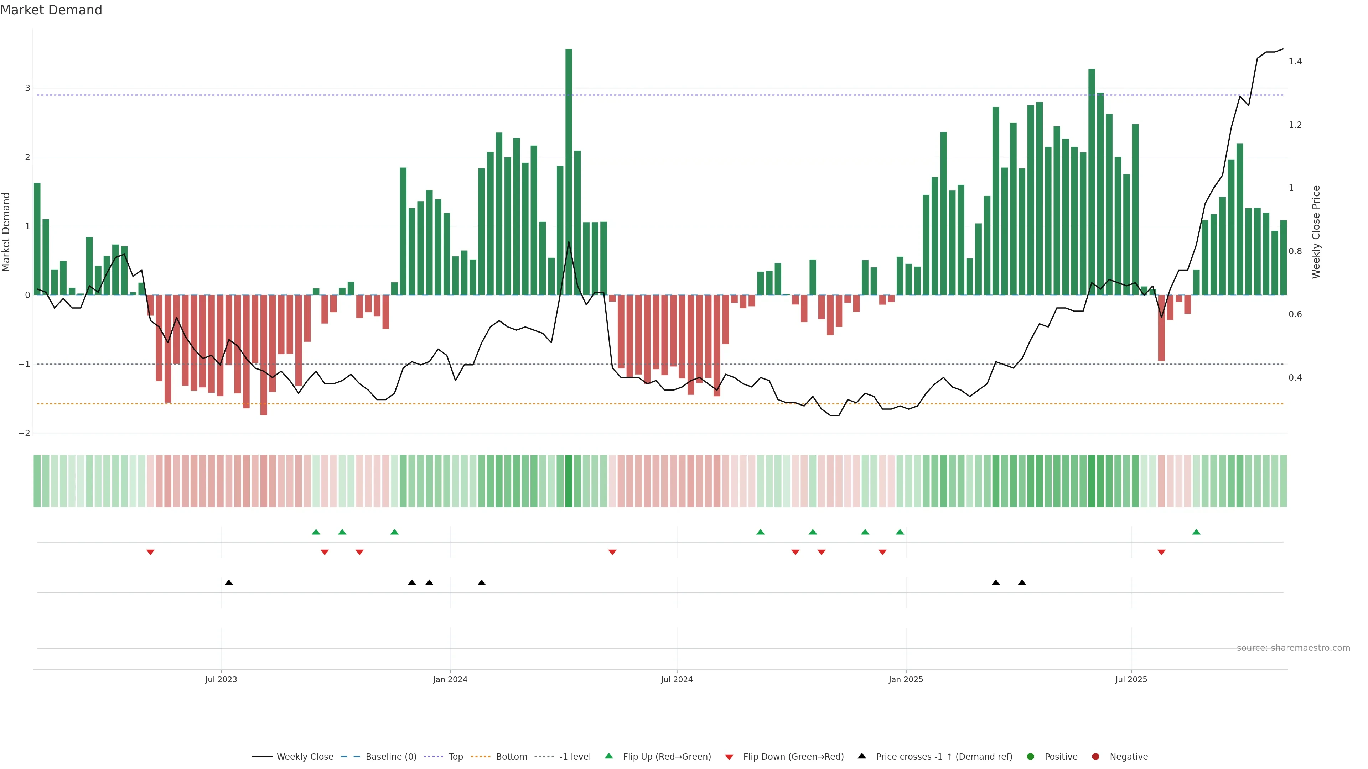Click the source: sharemaestro.com text
The image size is (1368, 769).
pyautogui.click(x=1293, y=648)
